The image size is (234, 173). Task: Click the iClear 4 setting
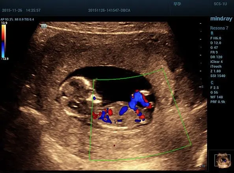(216, 61)
